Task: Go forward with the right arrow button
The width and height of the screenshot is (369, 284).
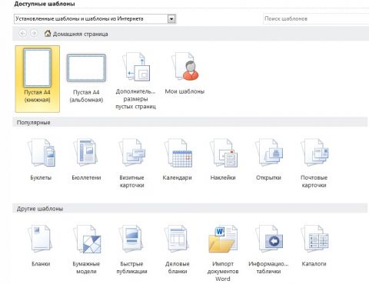Action: click(x=34, y=33)
